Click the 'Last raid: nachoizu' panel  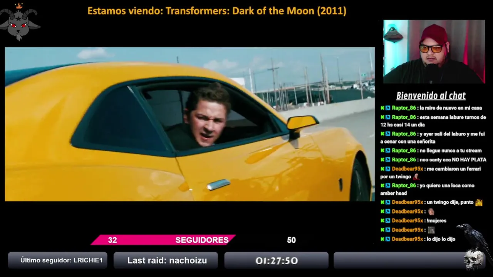point(166,260)
